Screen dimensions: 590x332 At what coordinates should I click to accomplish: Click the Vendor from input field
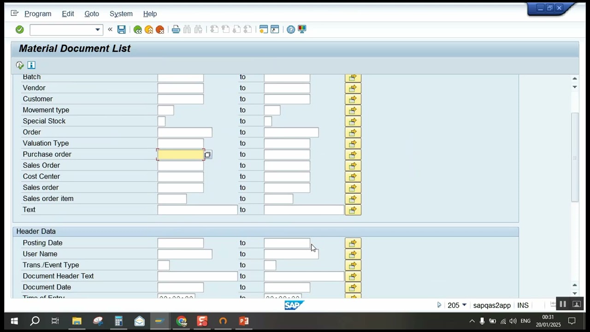pos(180,88)
